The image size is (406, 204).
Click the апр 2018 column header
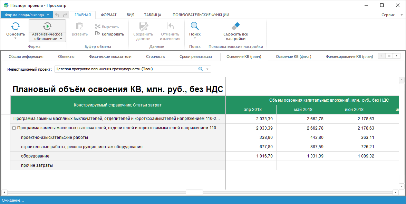[251, 110]
